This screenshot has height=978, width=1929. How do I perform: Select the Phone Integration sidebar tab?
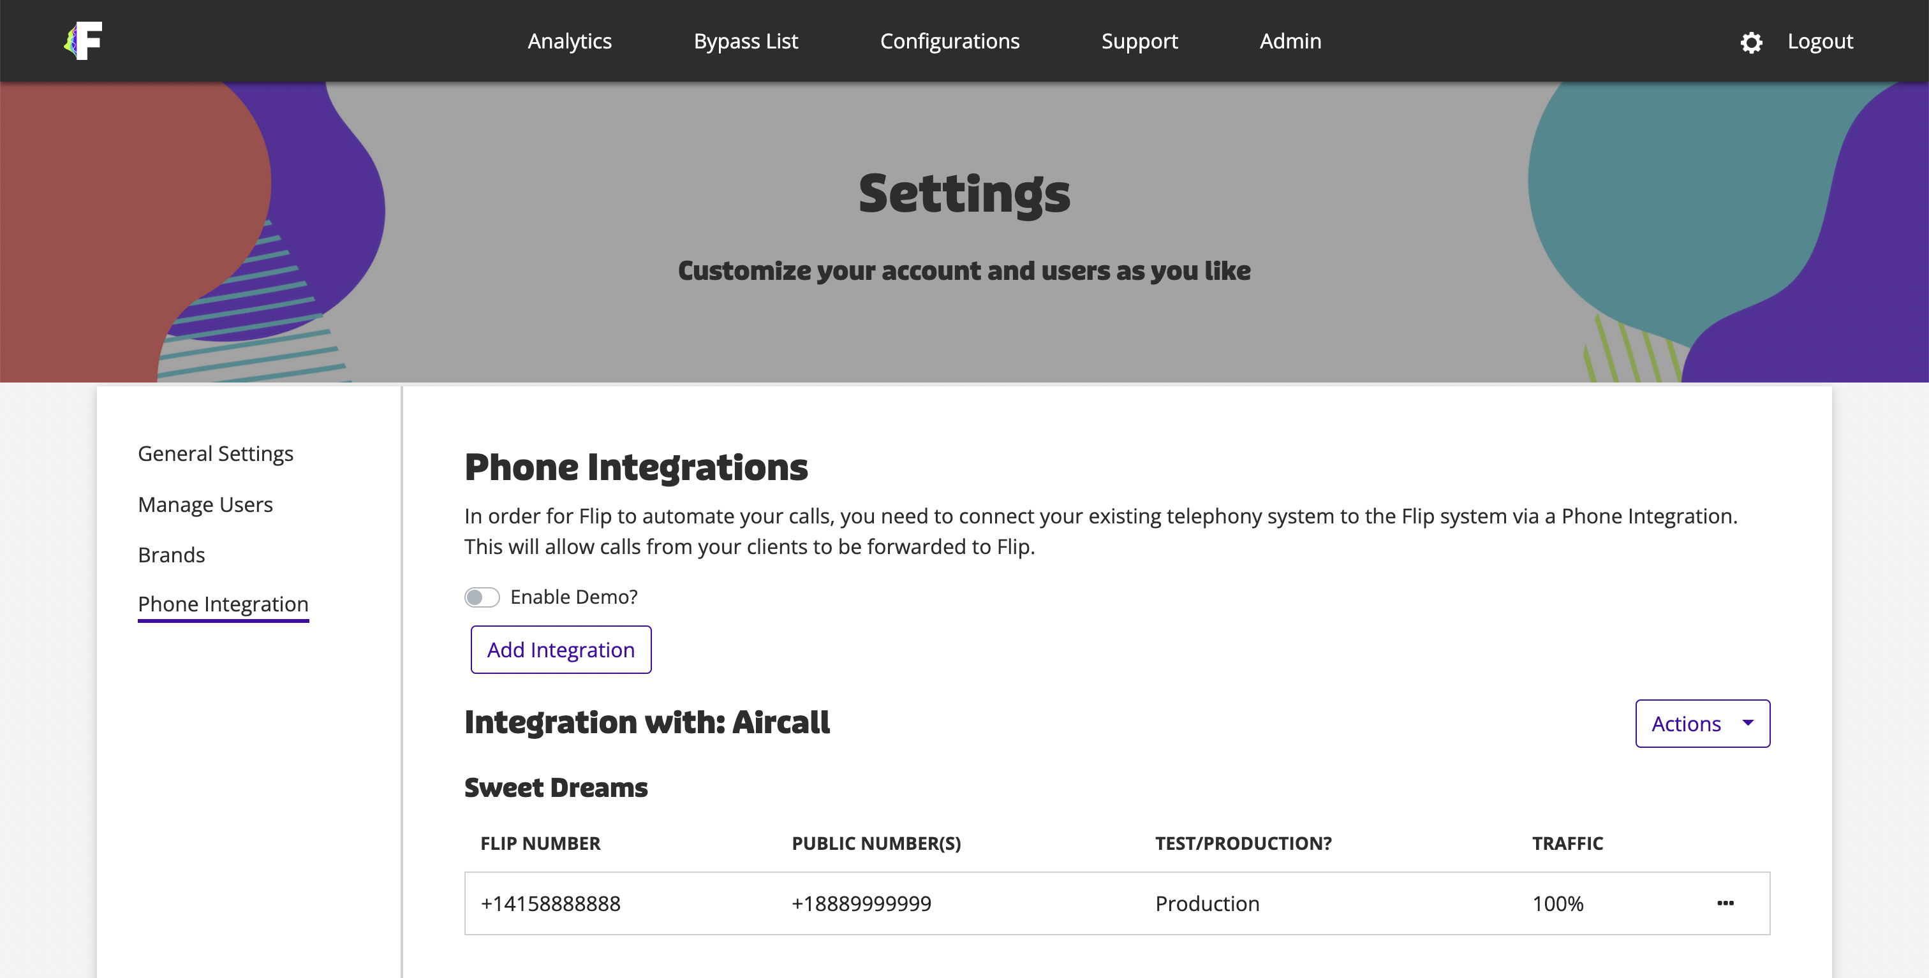pos(223,604)
